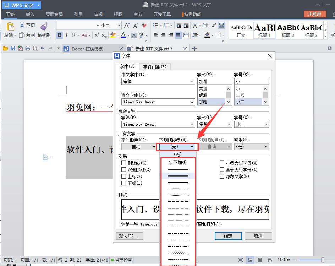The width and height of the screenshot is (335, 266).
Task: Click the Save floppy disk icon
Action: tap(13, 48)
